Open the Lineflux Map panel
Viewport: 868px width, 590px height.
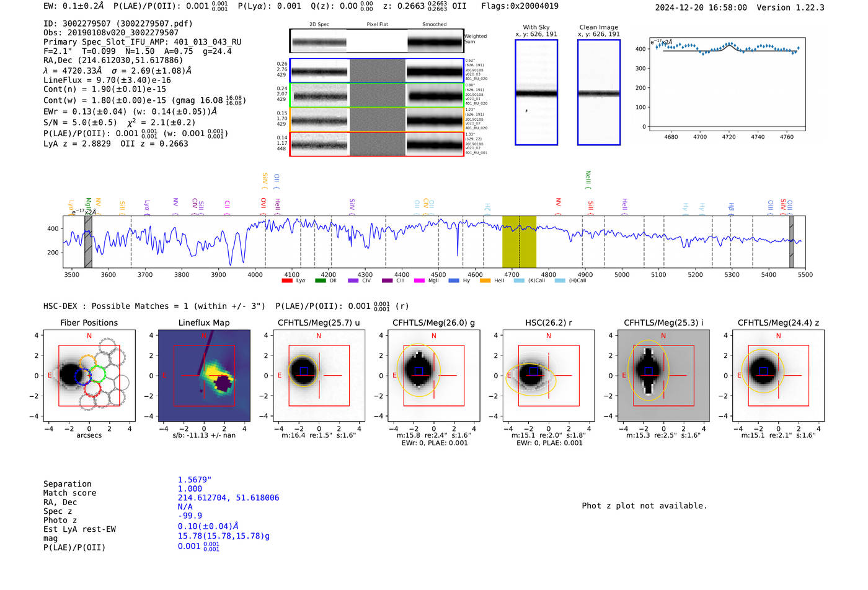(204, 375)
